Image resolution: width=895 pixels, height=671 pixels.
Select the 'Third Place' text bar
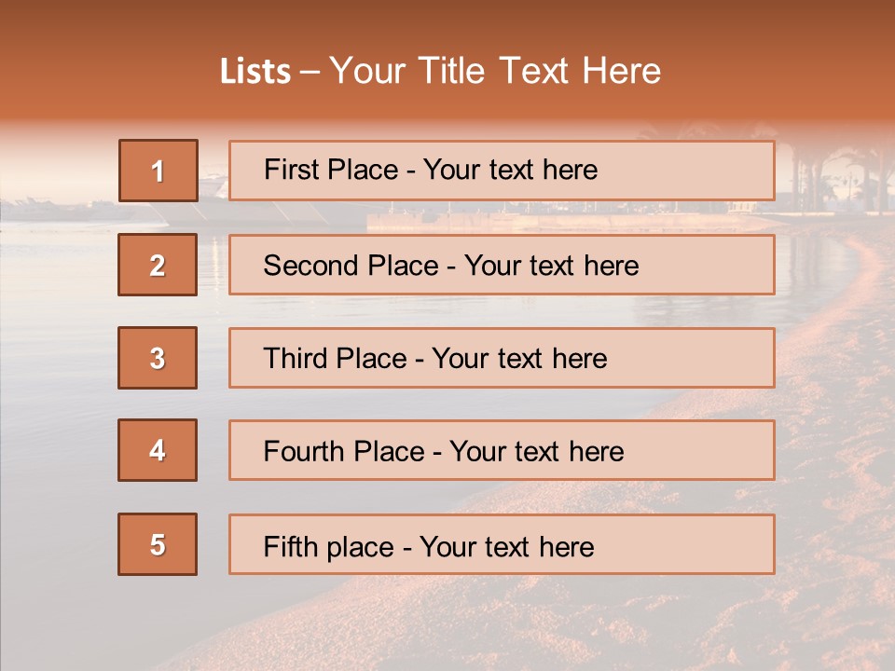[x=502, y=358]
